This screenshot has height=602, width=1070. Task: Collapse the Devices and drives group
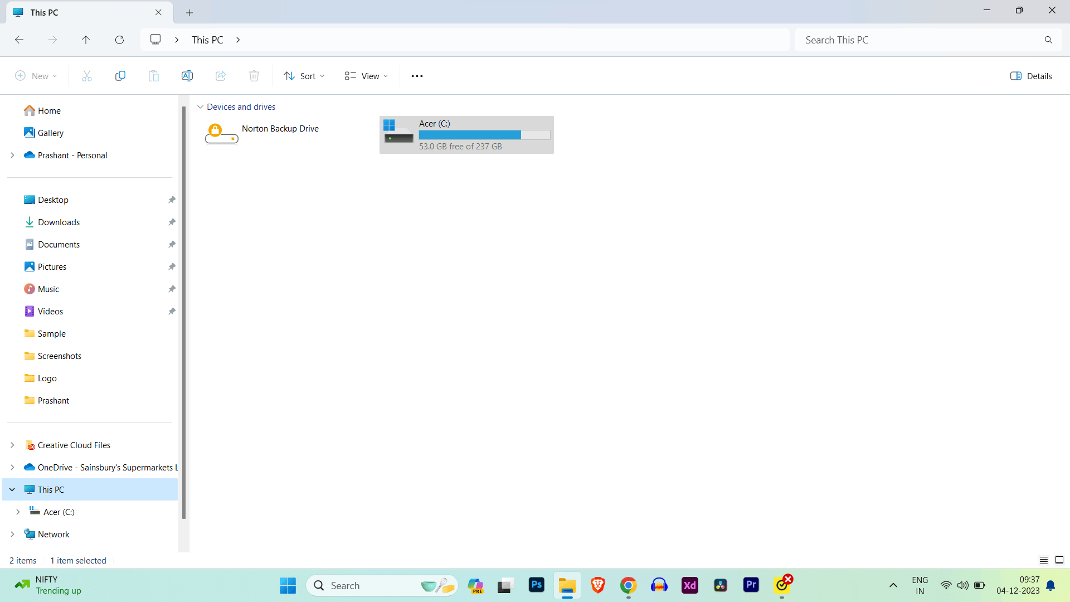click(x=200, y=107)
